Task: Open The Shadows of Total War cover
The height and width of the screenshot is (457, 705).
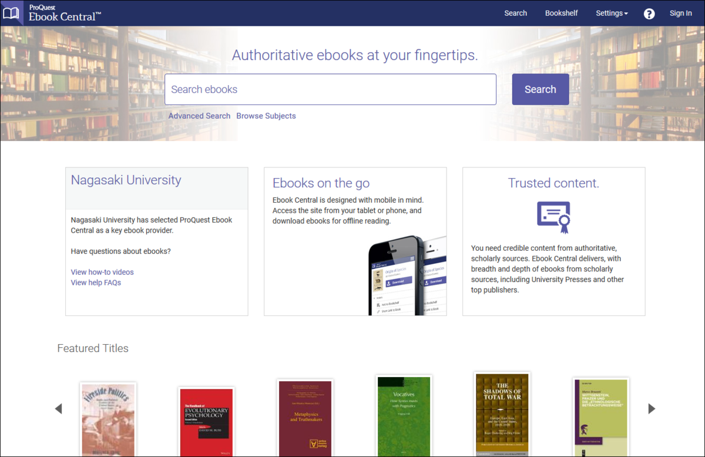Action: (502, 415)
